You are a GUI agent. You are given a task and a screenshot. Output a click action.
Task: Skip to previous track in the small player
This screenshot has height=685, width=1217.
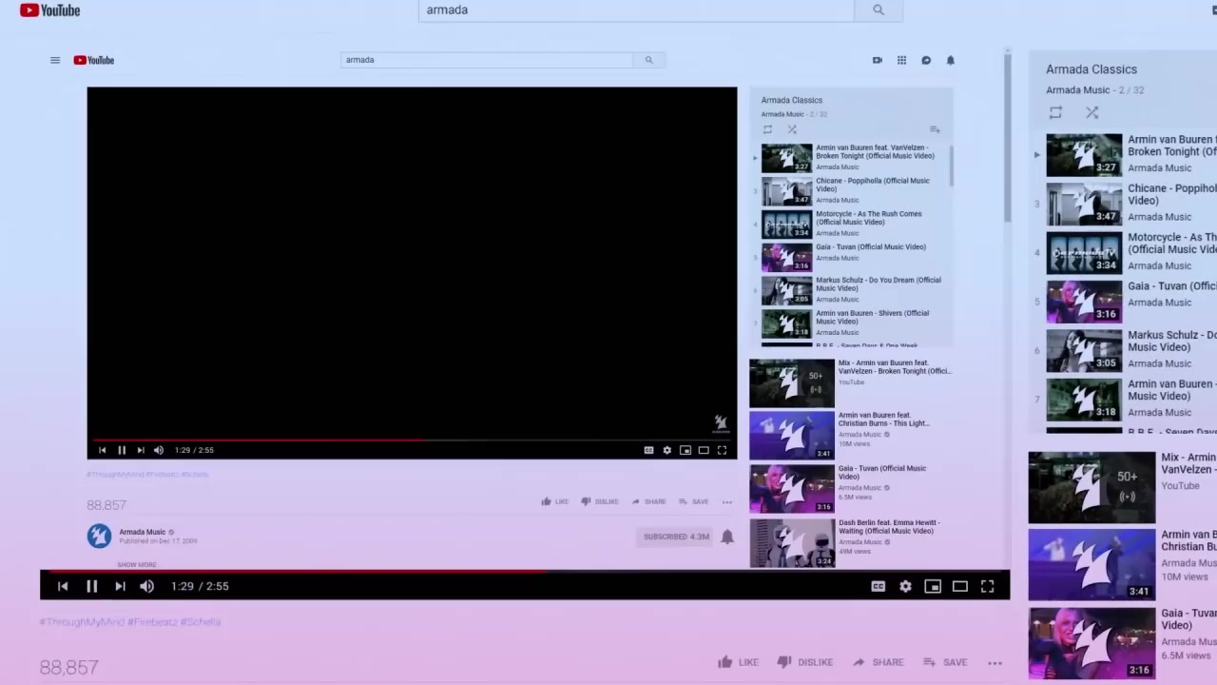103,450
